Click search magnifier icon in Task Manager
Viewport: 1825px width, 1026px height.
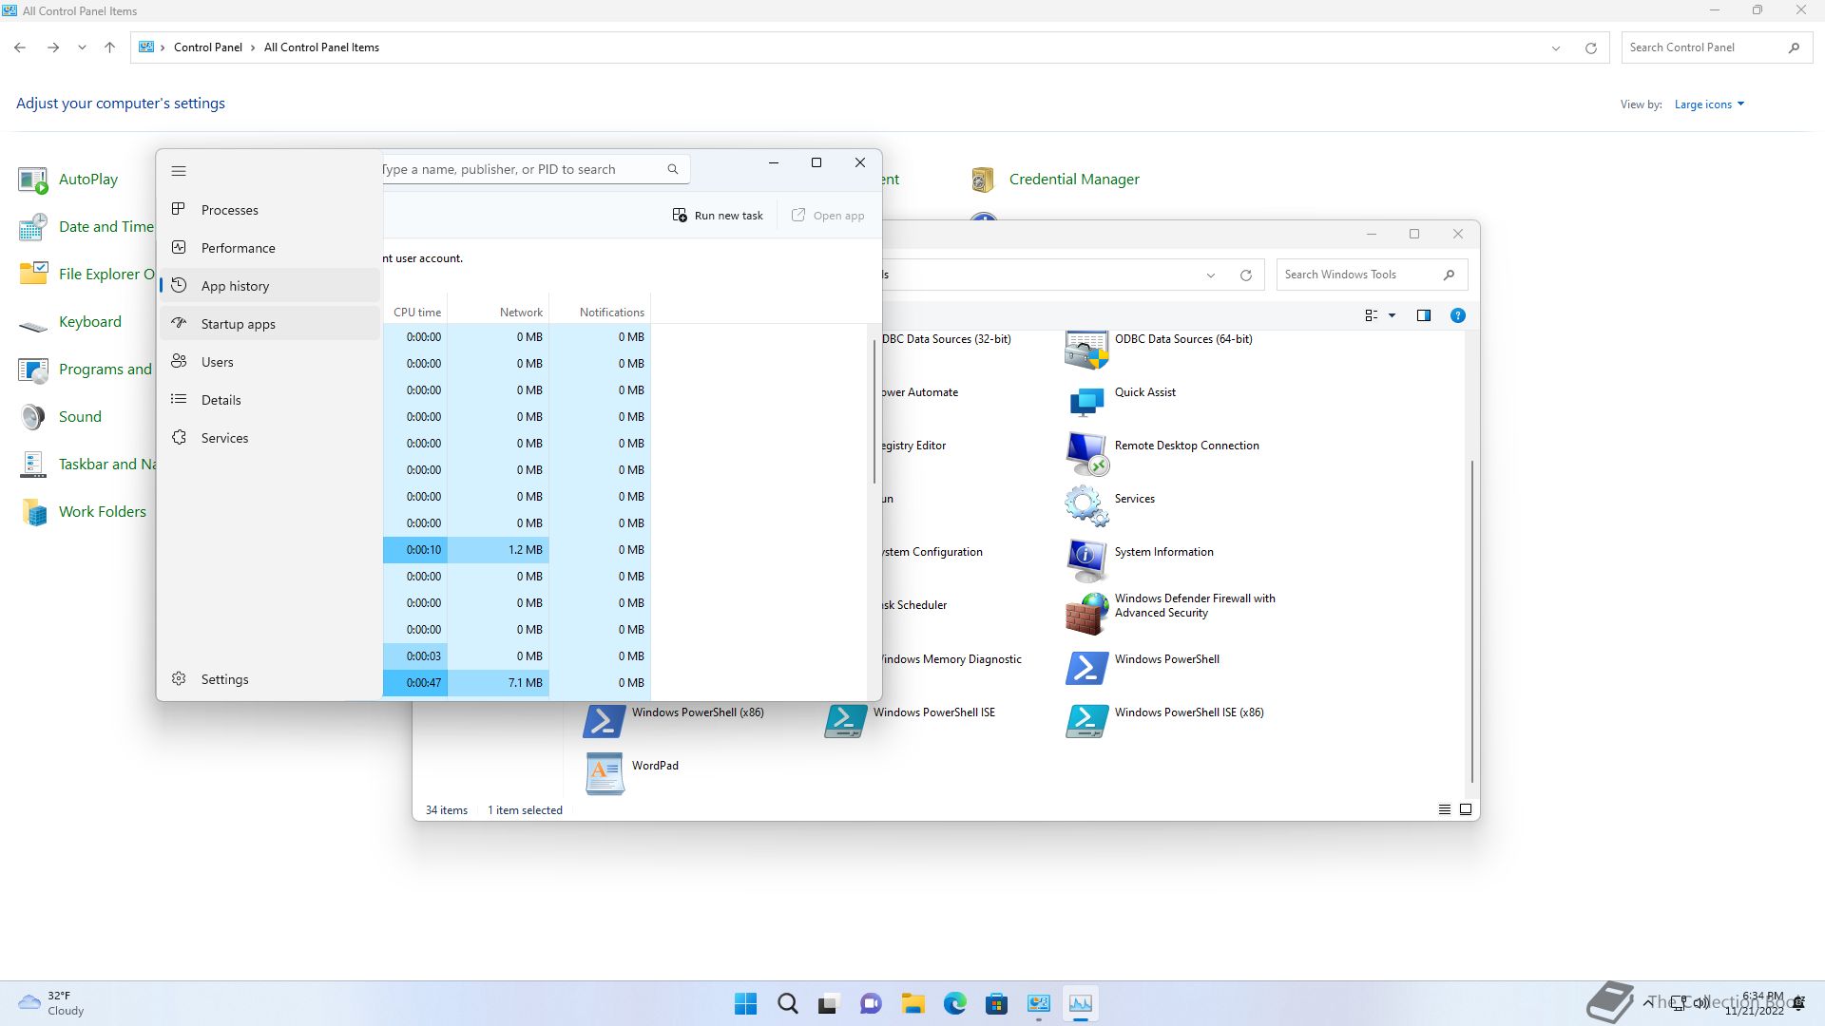pos(673,169)
